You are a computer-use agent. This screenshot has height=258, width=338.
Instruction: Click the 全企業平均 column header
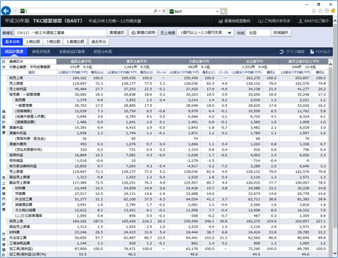[255, 62]
